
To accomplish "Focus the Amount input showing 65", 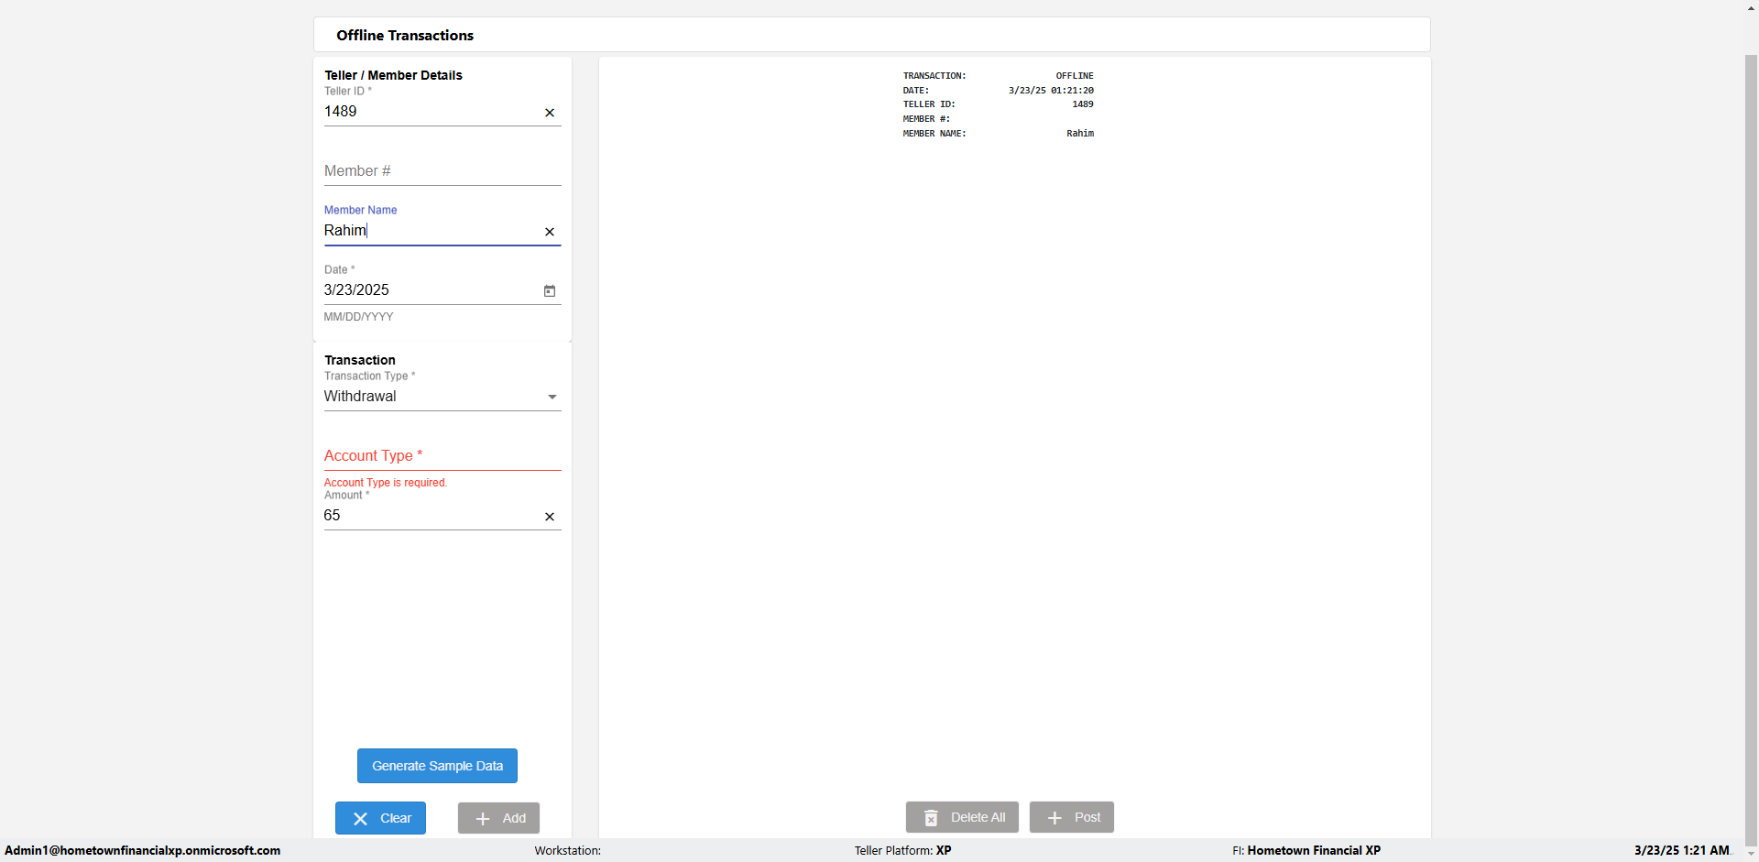I will pos(431,516).
